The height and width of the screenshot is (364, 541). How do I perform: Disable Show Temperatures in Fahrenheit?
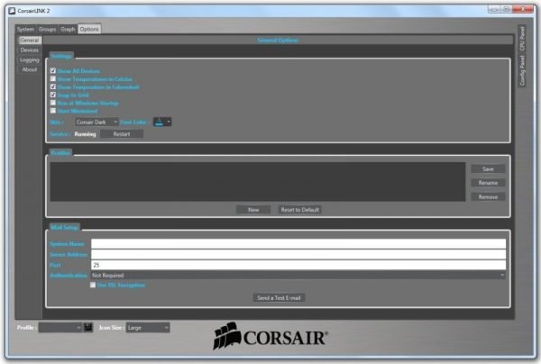point(53,86)
